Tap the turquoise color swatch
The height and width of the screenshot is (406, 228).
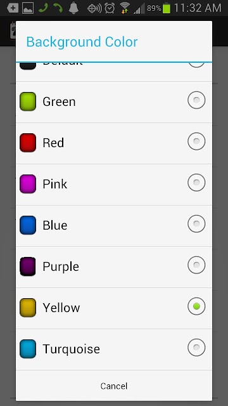coord(28,349)
